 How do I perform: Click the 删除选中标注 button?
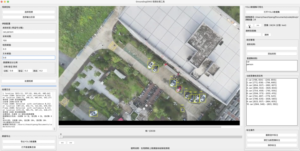pos(272,135)
